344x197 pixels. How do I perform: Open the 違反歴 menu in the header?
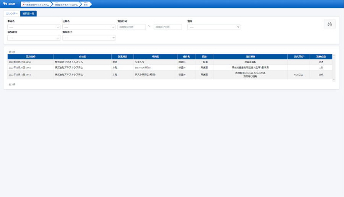point(13,4)
